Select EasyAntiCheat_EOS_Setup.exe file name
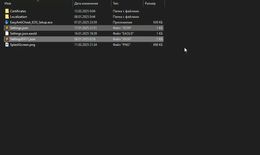260x155 pixels. (x=31, y=22)
